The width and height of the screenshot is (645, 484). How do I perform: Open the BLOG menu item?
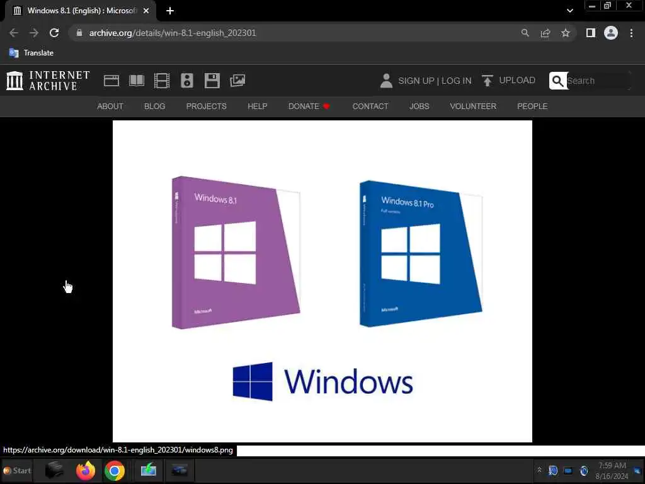[x=155, y=106]
